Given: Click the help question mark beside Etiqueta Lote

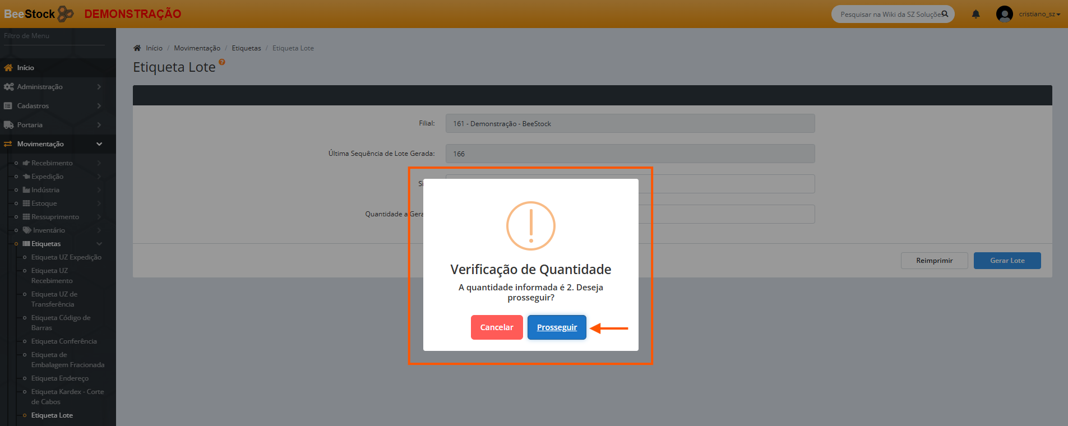Looking at the screenshot, I should click(x=222, y=62).
